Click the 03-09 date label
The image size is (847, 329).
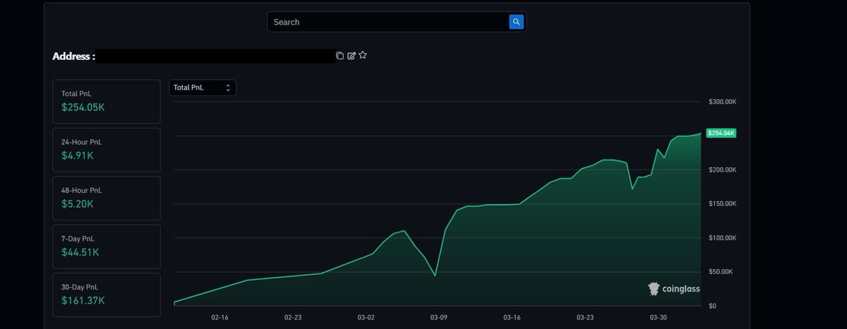tap(439, 318)
